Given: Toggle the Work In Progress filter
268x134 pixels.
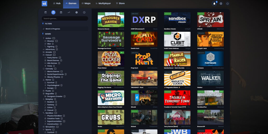Looking at the screenshot, I should (x=53, y=29).
